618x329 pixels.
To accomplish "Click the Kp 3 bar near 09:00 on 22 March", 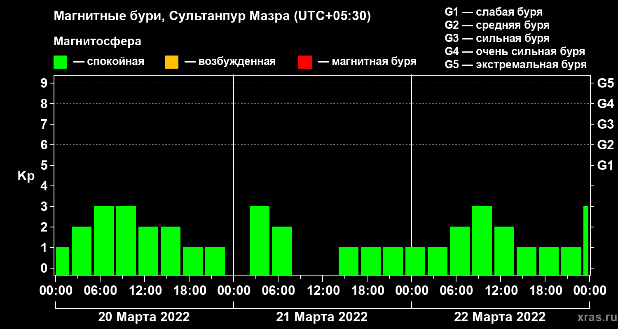I will pos(482,240).
